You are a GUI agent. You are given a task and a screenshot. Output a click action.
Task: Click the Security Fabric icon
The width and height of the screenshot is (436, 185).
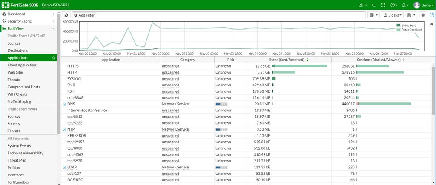(4, 21)
